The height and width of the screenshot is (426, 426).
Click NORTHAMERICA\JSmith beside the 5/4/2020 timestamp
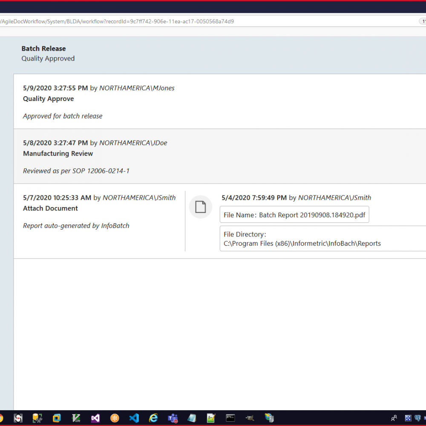click(x=335, y=198)
